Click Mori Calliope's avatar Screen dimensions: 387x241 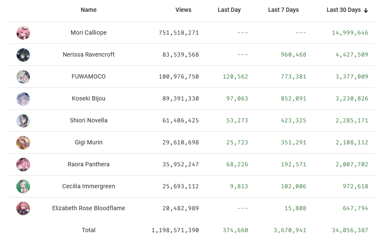(23, 33)
